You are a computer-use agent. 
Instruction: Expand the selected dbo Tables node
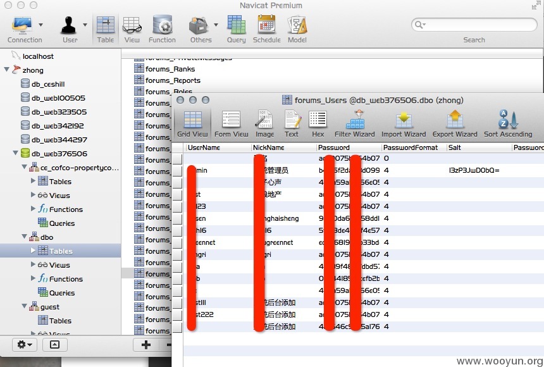pyautogui.click(x=34, y=251)
